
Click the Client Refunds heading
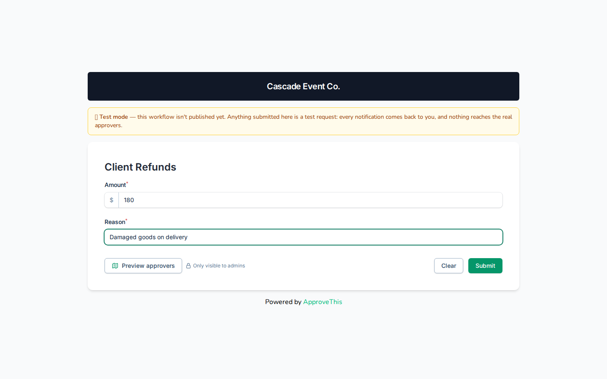(x=140, y=167)
